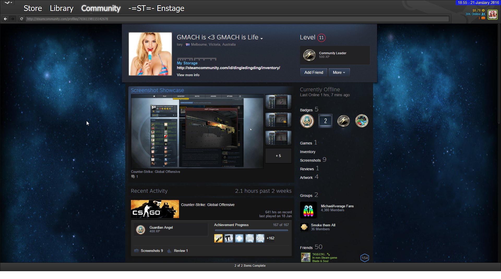Viewport: 501px width, 279px height.
Task: Click the browser back arrow button
Action: pos(5,19)
